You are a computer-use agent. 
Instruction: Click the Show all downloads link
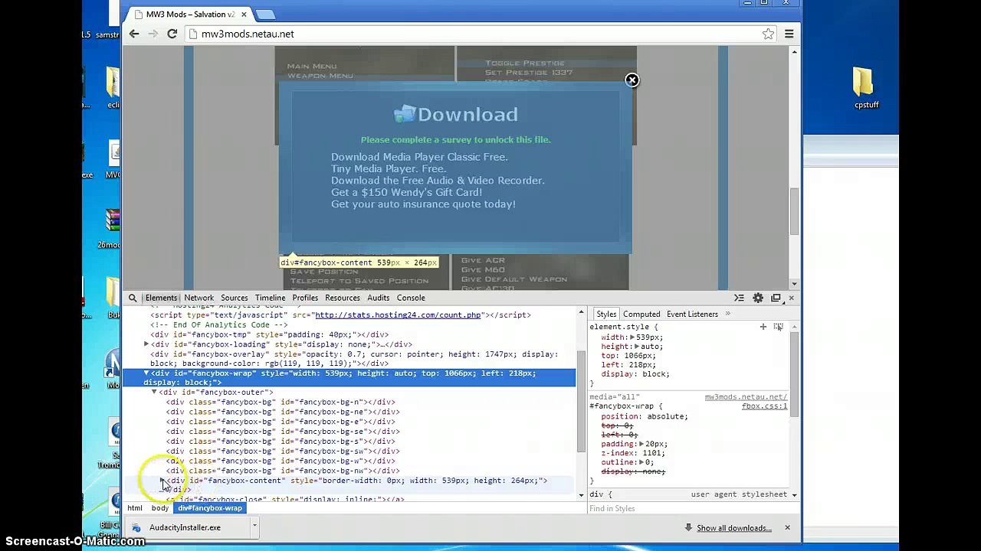coord(733,528)
